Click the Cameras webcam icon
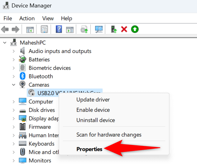197x164 pixels. coord(22,84)
